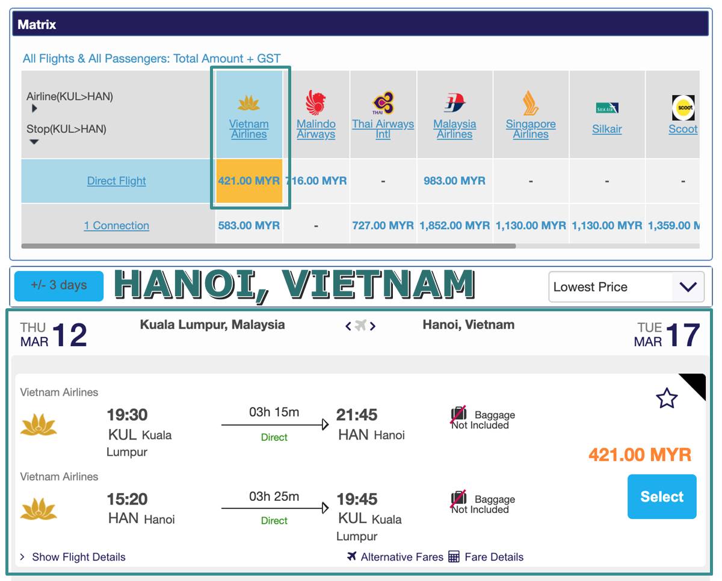Open the Singapore Airlines link
The height and width of the screenshot is (581, 722).
point(531,129)
